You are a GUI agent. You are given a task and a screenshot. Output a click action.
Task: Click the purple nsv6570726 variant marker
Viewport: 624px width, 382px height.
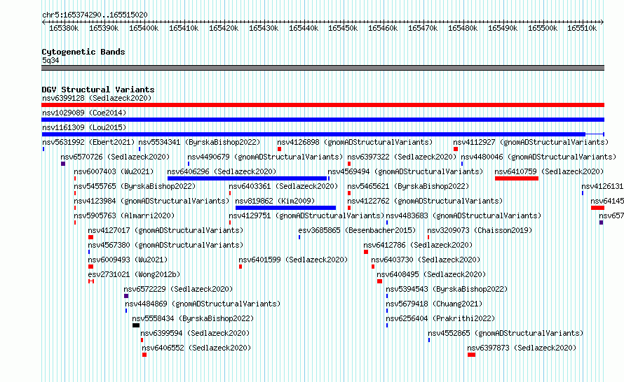(63, 164)
